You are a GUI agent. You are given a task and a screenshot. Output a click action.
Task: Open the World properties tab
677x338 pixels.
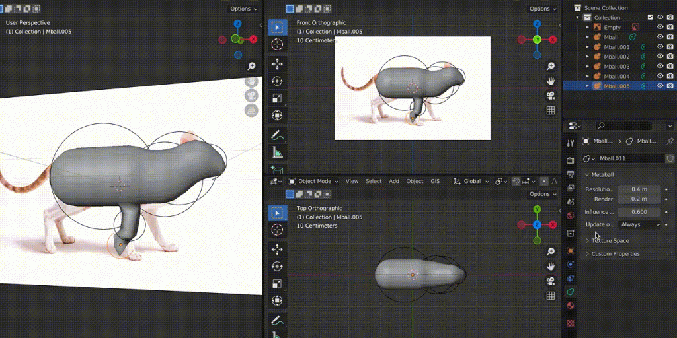(571, 216)
